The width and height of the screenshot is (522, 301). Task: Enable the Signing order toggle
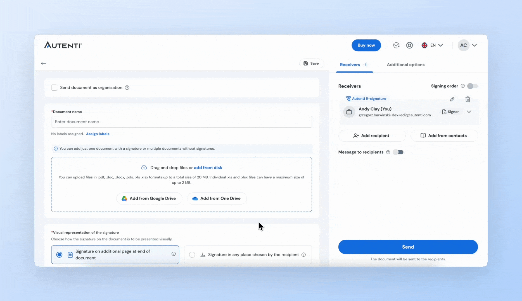[x=473, y=86]
